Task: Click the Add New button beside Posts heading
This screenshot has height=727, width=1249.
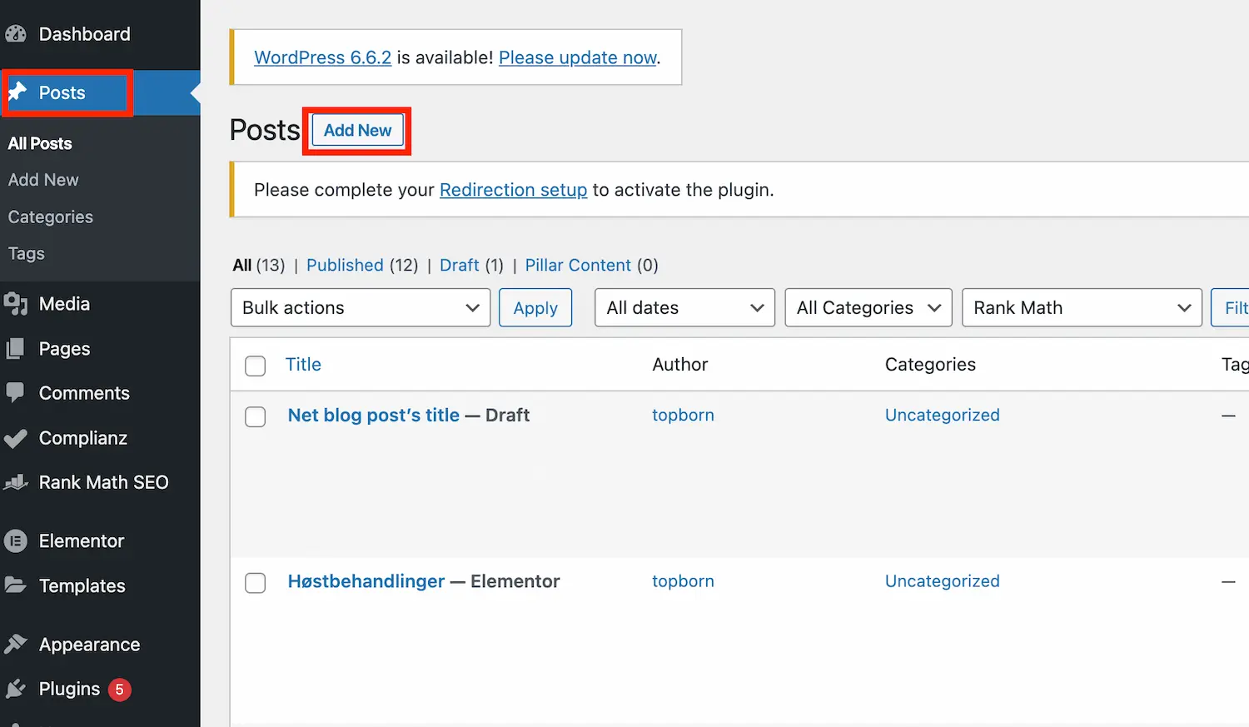Action: click(357, 131)
